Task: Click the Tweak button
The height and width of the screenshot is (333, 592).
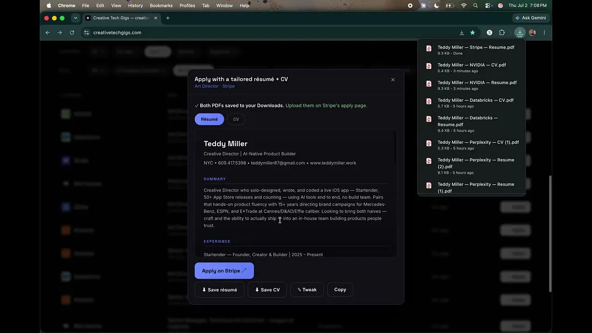Action: point(307,290)
